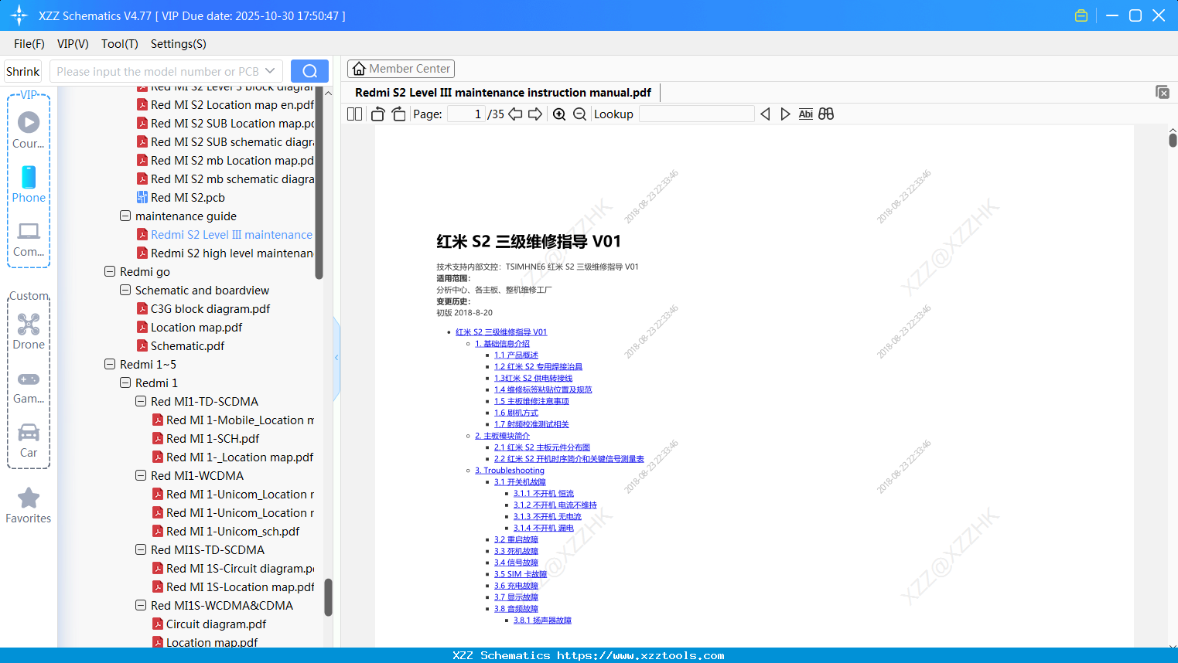
Task: Open the Courses category in the sidebar
Action: (29, 131)
